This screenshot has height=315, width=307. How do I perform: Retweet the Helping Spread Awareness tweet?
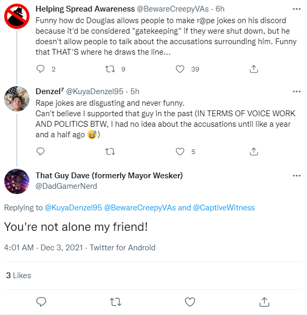[x=110, y=69]
